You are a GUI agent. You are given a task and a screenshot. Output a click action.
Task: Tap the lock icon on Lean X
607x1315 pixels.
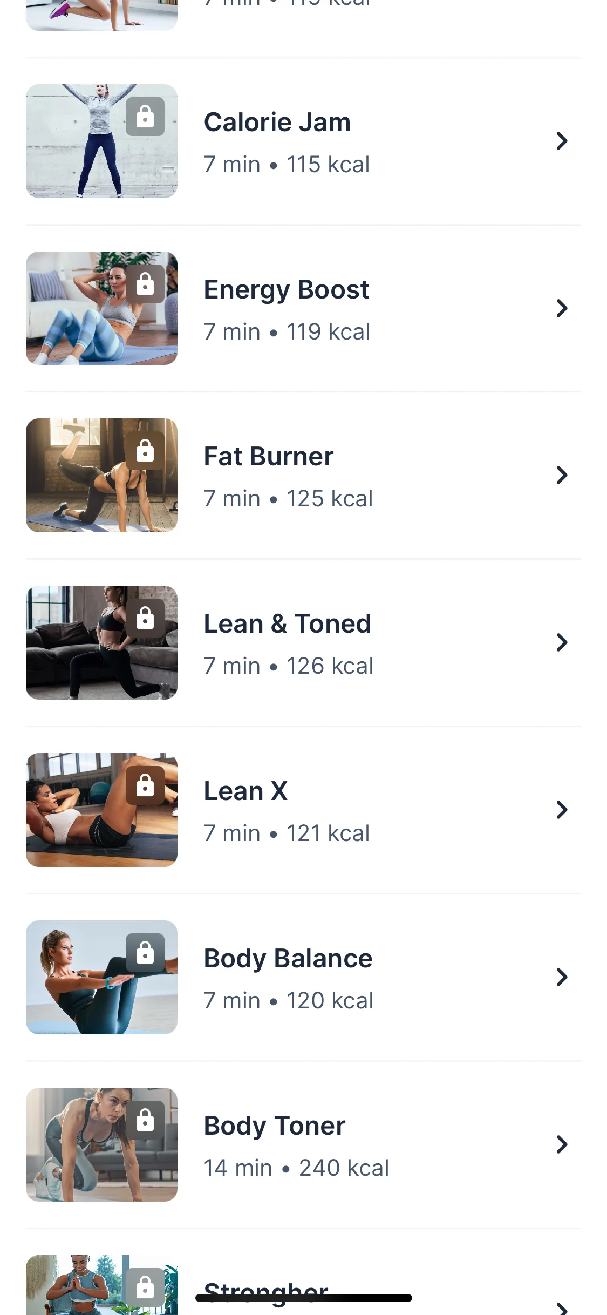coord(145,785)
